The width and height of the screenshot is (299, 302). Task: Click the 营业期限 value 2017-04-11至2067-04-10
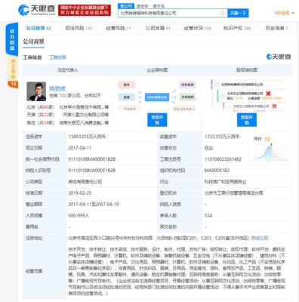94,205
